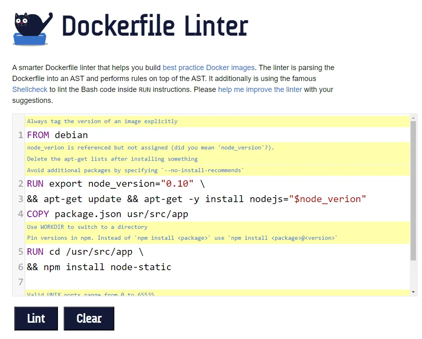Click the $node_verion string in line 3

click(x=327, y=199)
